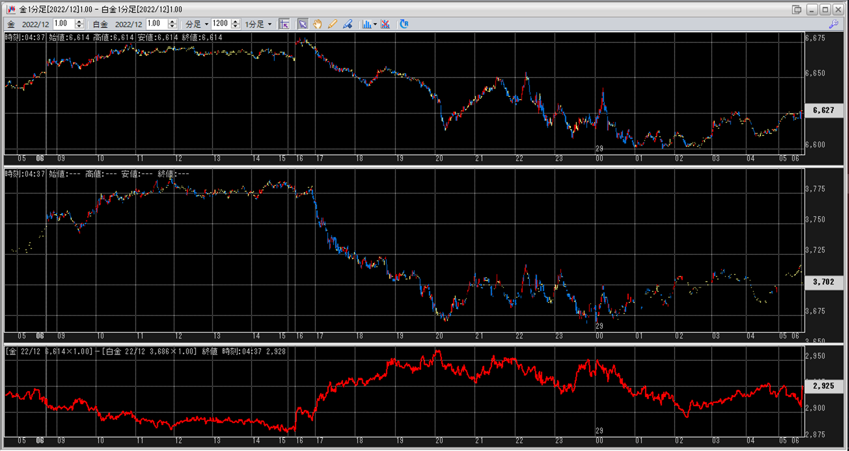Increase the 1200 bar count spinner
This screenshot has width=849, height=451.
(x=236, y=21)
